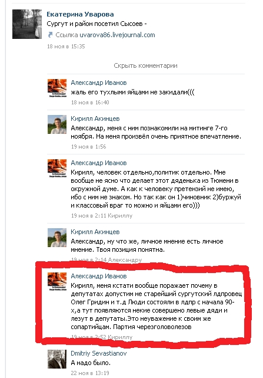This screenshot has width=263, height=378.
Task: Open Александр Иванов name in red-highlighted comment
Action: [x=99, y=276]
